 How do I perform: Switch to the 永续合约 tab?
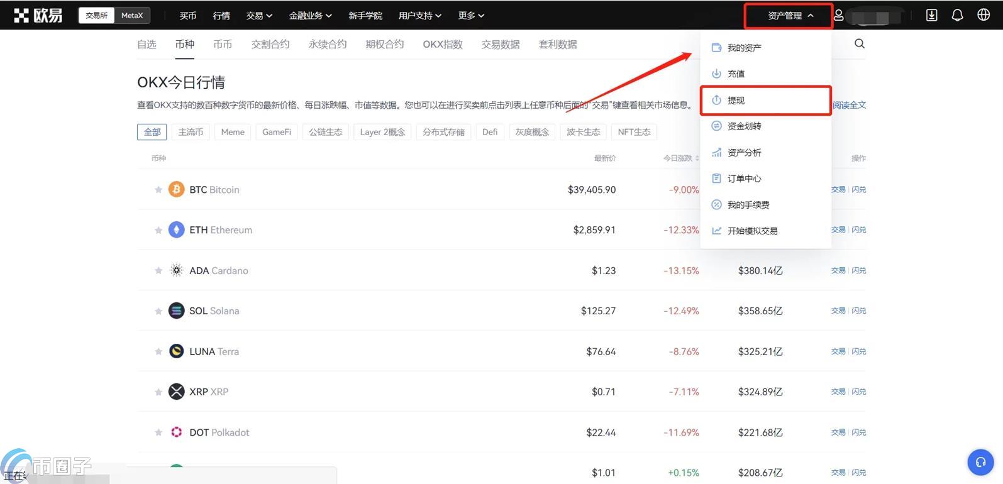(x=328, y=44)
